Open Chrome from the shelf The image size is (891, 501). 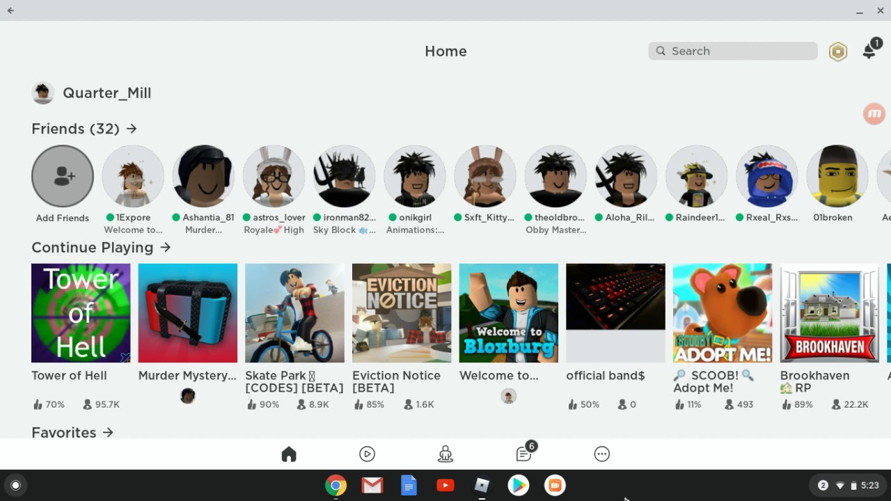(x=336, y=486)
